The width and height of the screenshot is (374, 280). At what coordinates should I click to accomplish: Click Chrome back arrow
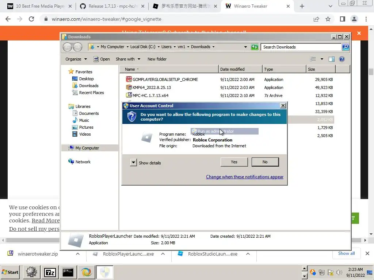(x=8, y=19)
